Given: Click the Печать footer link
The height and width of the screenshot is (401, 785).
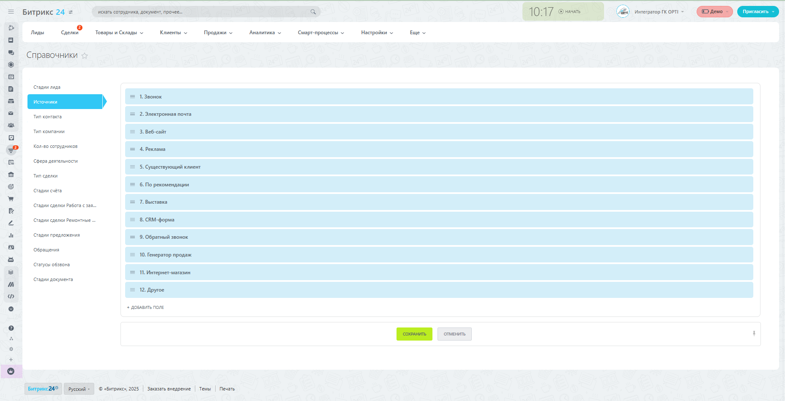Looking at the screenshot, I should tap(227, 389).
